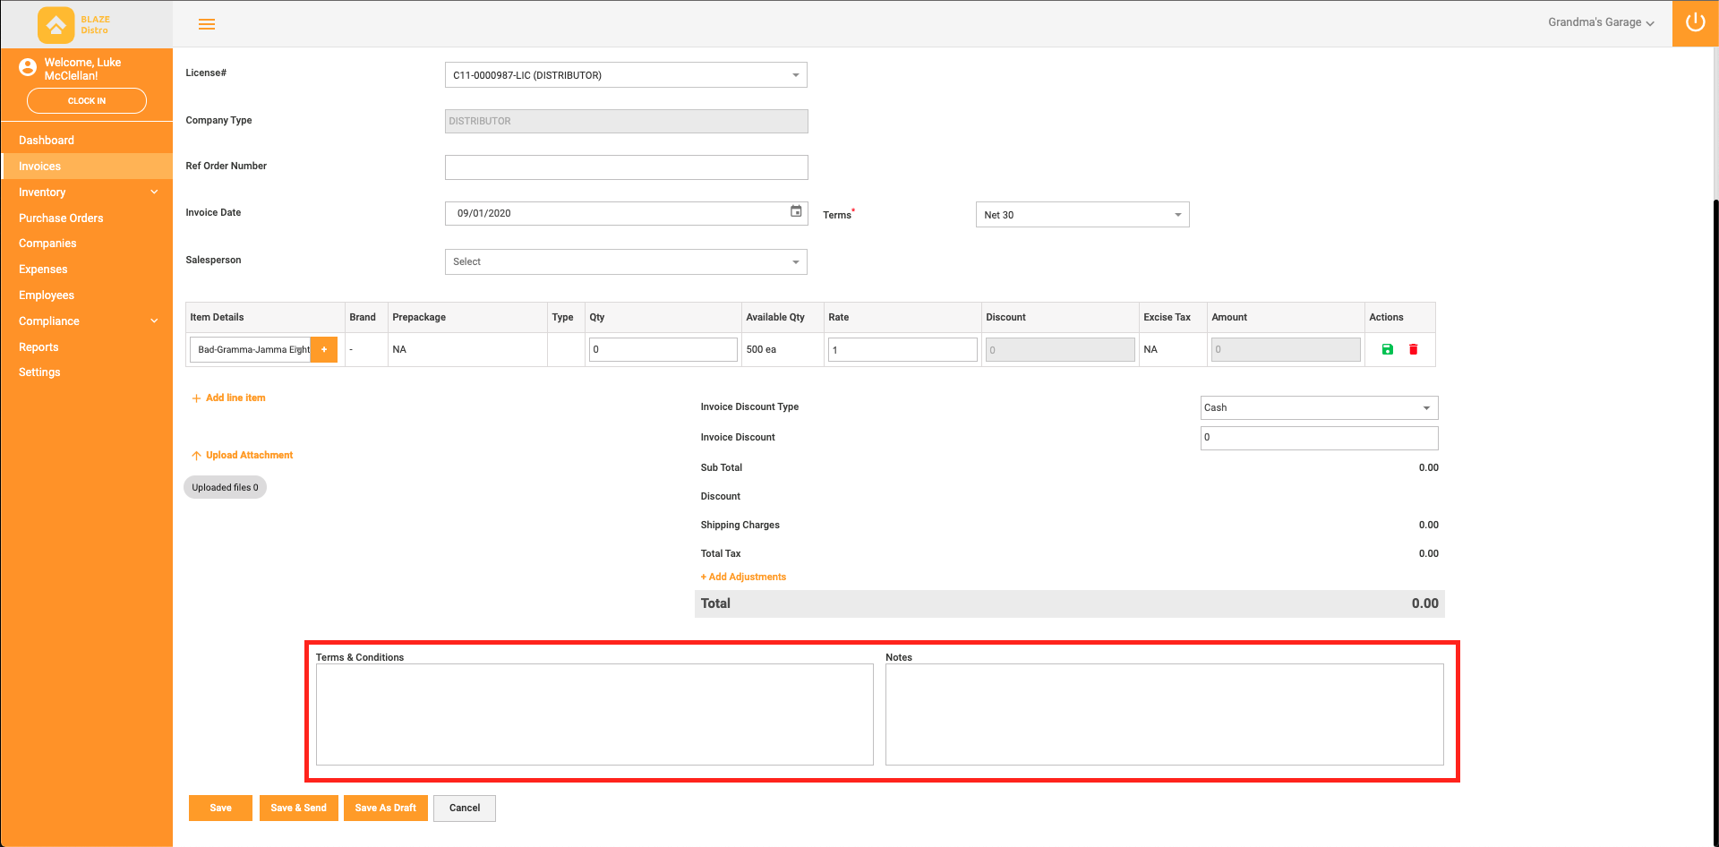Open the License# dropdown

626,75
